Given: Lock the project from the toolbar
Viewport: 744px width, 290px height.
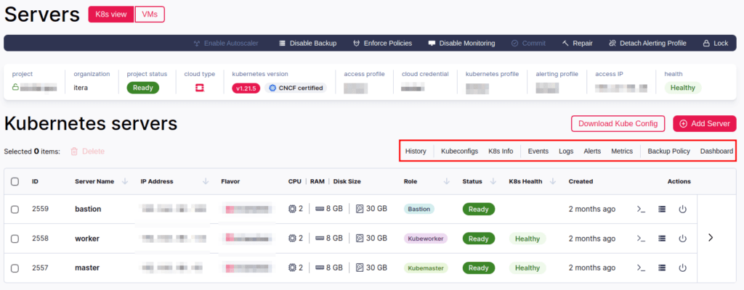Looking at the screenshot, I should (x=715, y=43).
